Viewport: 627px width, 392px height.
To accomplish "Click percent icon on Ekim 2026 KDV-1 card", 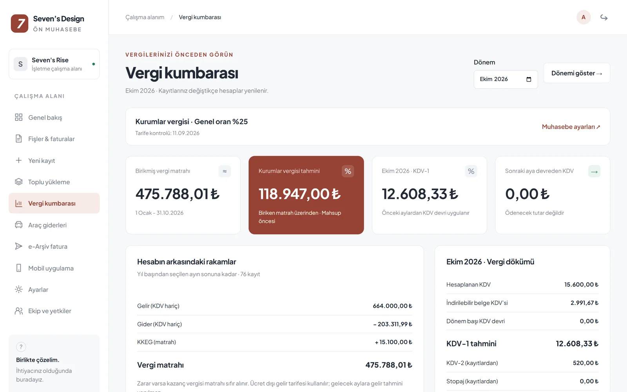I will click(x=471, y=171).
